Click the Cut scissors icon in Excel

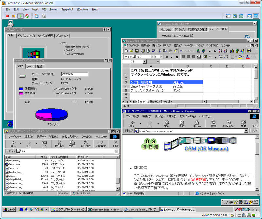pyautogui.click(x=160, y=51)
